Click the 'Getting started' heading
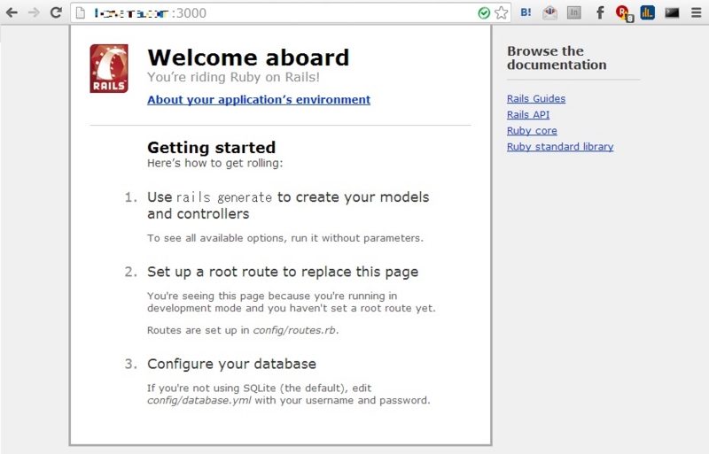 point(211,147)
